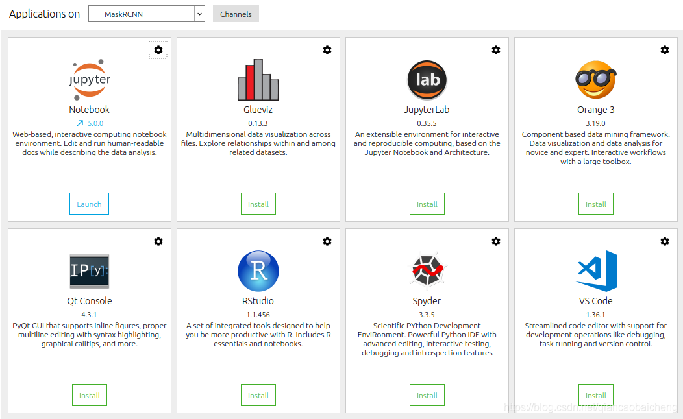Open settings gear on VS Code card
683x419 pixels.
665,241
